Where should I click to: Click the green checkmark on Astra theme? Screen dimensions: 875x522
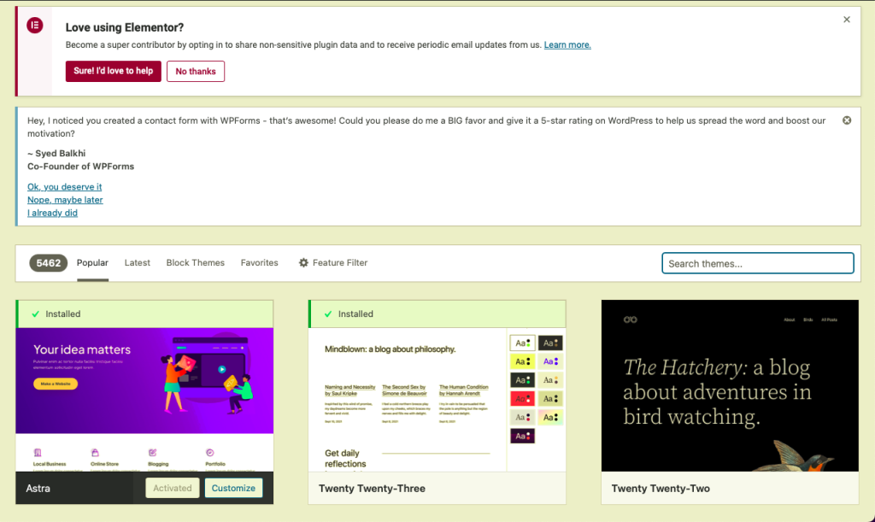click(x=35, y=314)
